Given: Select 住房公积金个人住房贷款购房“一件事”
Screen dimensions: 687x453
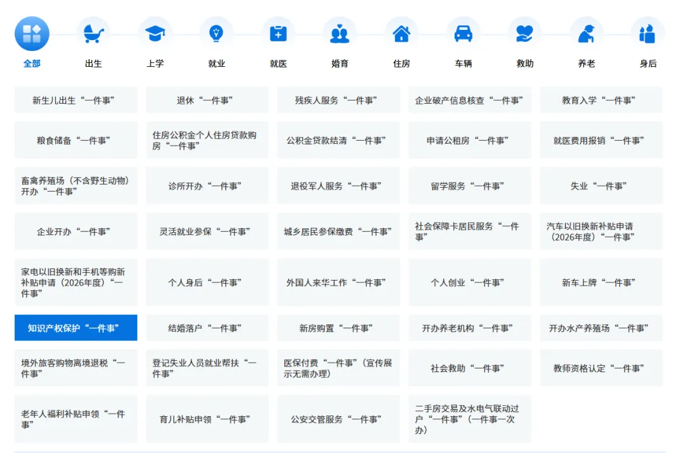Looking at the screenshot, I should [207, 140].
